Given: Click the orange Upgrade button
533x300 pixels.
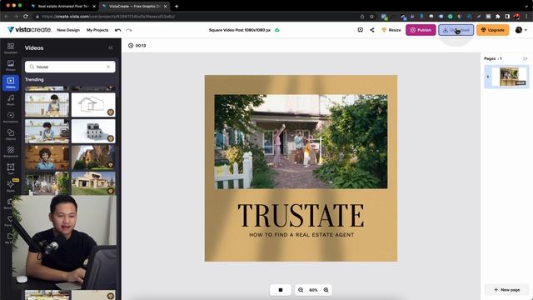Looking at the screenshot, I should [x=492, y=30].
